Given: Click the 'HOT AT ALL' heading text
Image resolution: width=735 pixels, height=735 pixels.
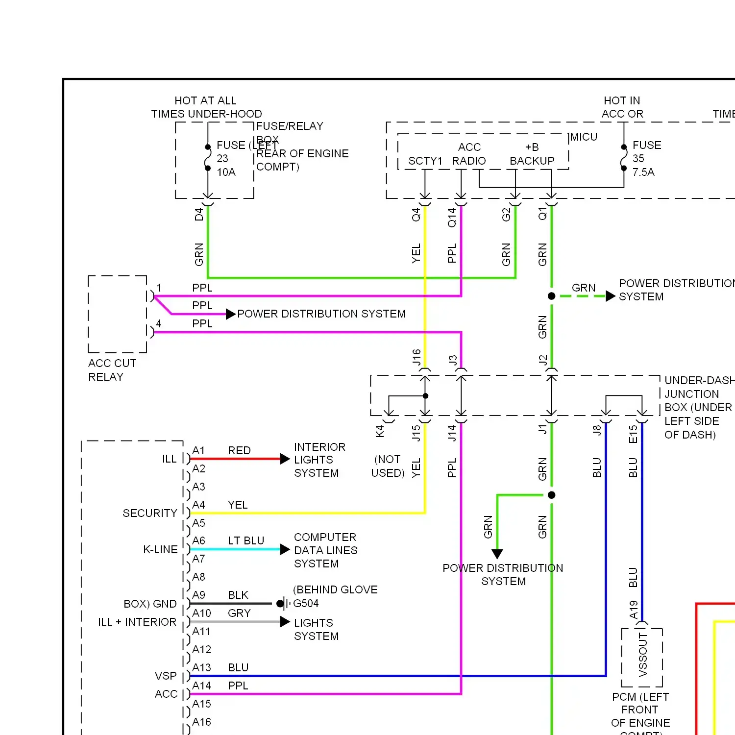Looking at the screenshot, I should [205, 100].
